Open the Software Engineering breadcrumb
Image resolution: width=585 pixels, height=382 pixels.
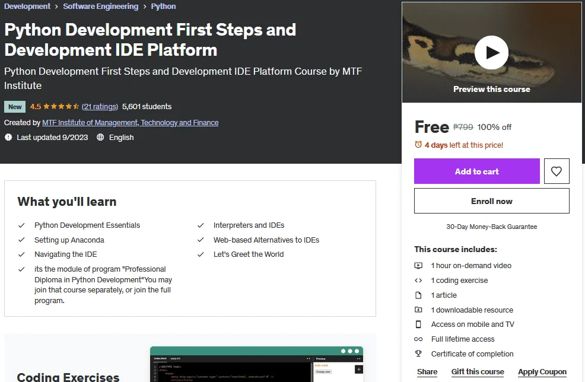pos(100,7)
